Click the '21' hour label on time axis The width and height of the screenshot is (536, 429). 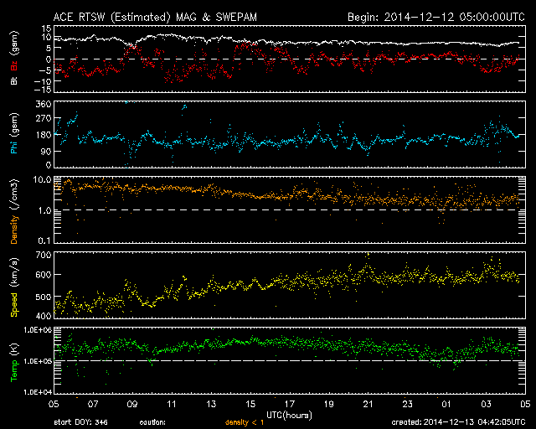(368, 404)
